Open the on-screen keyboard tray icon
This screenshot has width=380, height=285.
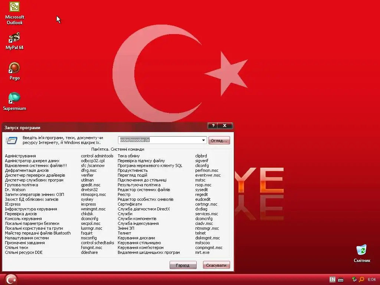click(341, 280)
